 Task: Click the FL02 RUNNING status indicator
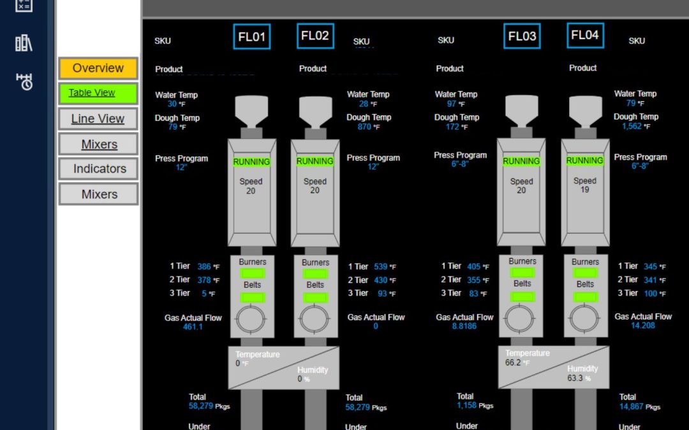[315, 161]
